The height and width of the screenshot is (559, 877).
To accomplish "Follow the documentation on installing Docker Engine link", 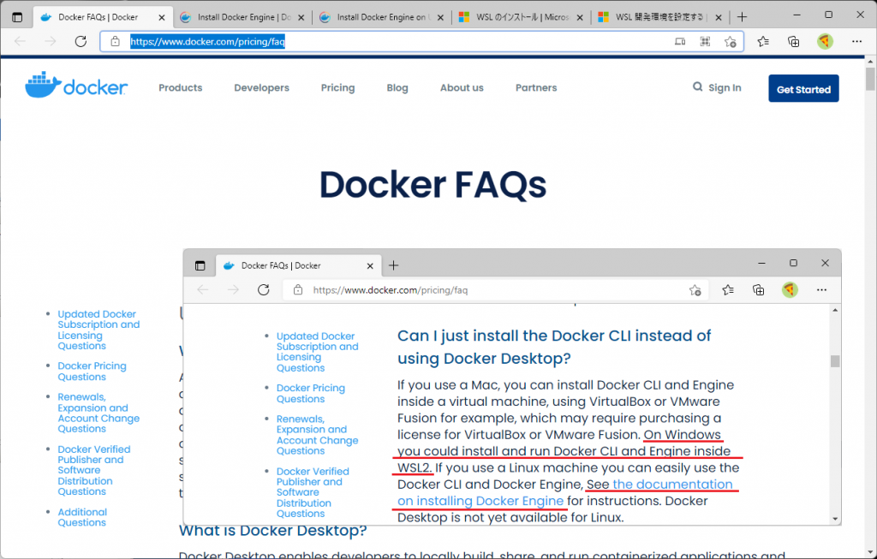I will [565, 492].
